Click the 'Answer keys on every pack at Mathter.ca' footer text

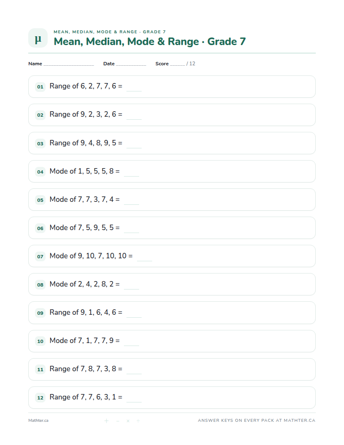point(257,420)
